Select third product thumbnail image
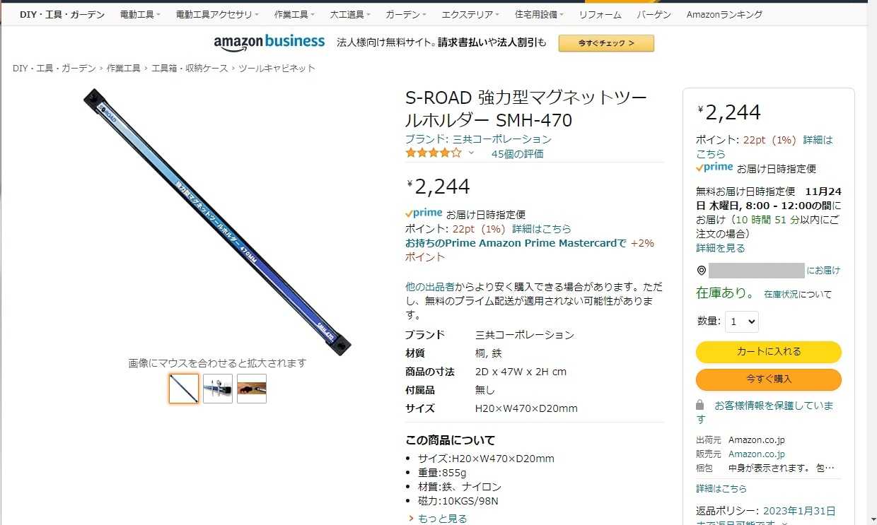Screen dimensions: 877x525 click(x=252, y=389)
